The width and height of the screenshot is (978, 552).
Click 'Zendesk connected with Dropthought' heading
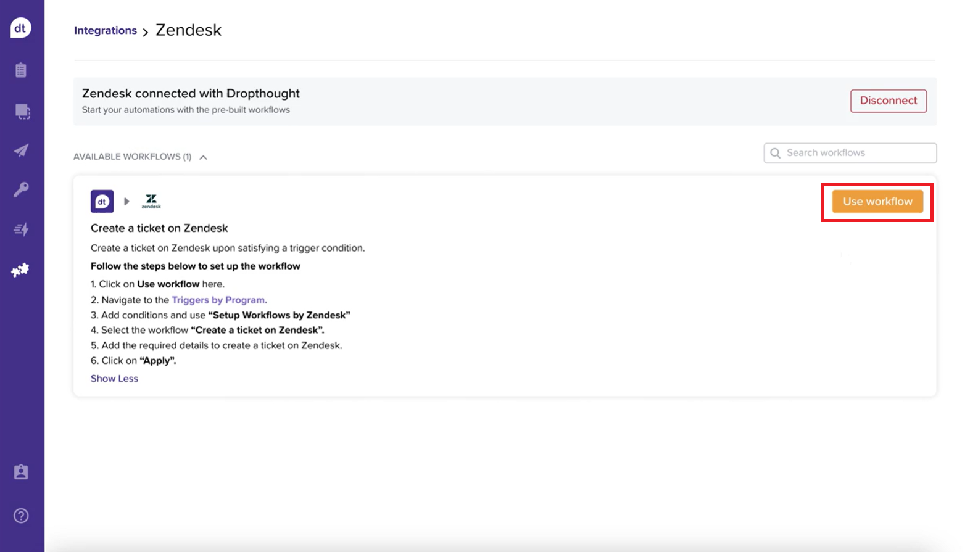191,93
